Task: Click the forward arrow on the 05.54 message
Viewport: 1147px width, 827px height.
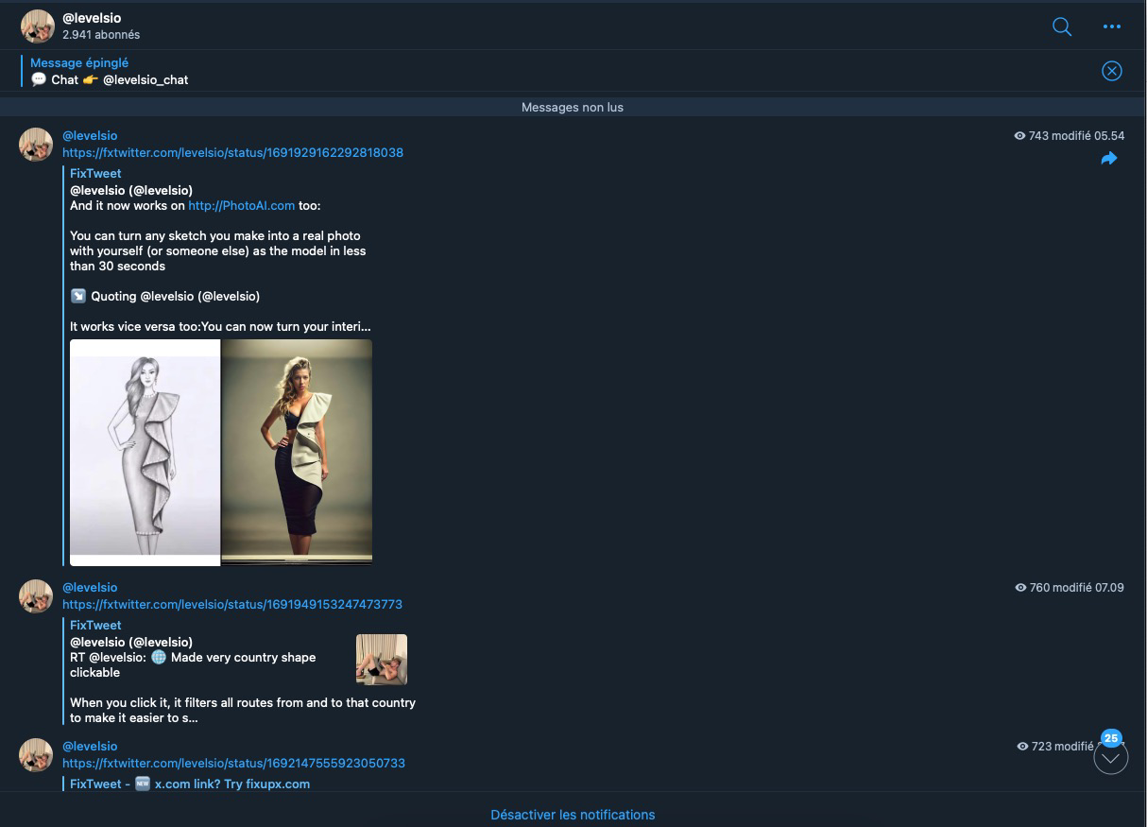Action: click(x=1109, y=159)
